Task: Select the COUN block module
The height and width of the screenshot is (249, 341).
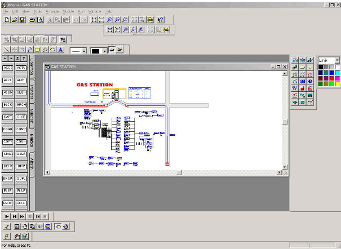Action: (21, 141)
